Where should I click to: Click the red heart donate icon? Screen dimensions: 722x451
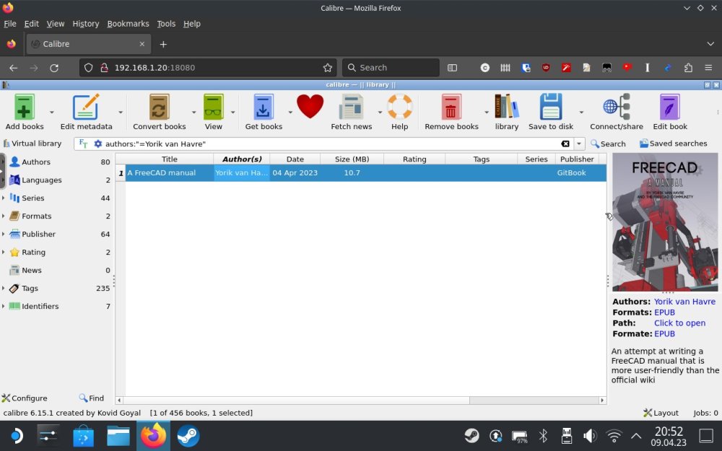click(x=310, y=106)
